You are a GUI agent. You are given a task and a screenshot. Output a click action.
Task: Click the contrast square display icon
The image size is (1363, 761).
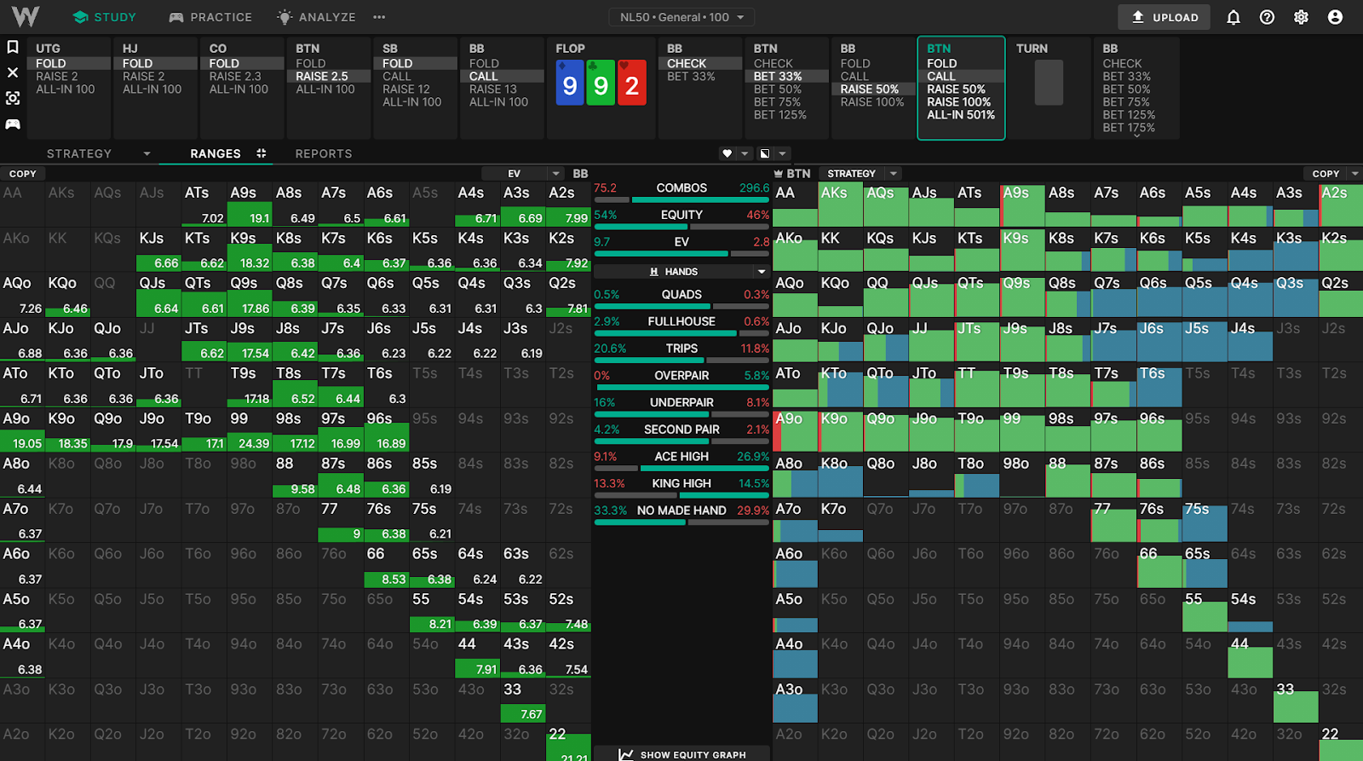(765, 153)
